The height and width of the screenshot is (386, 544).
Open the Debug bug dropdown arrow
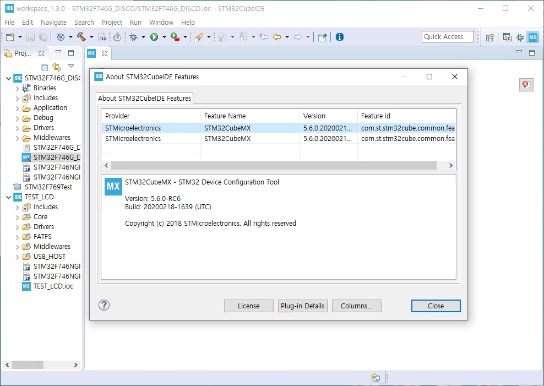click(x=143, y=37)
